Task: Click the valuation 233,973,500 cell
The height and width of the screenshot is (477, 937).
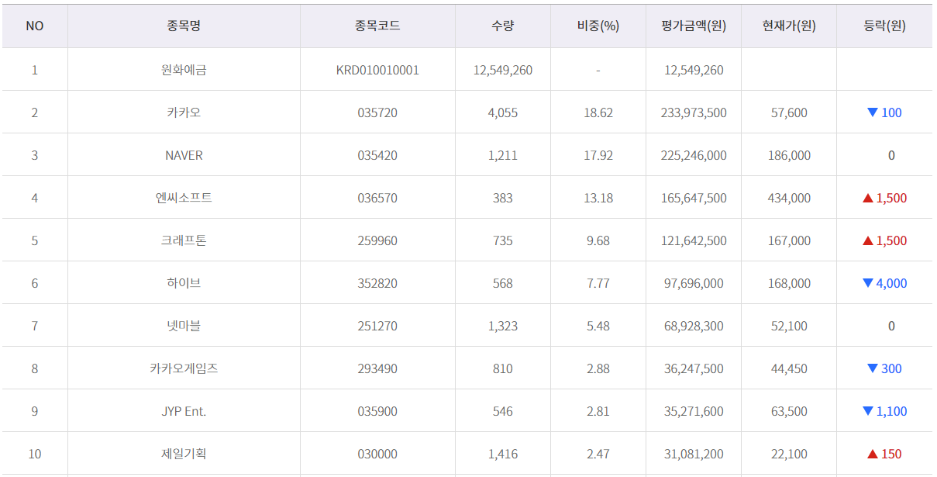Action: pyautogui.click(x=694, y=112)
